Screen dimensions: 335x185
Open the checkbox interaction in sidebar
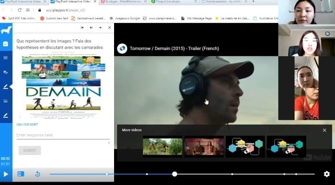click(x=6, y=44)
